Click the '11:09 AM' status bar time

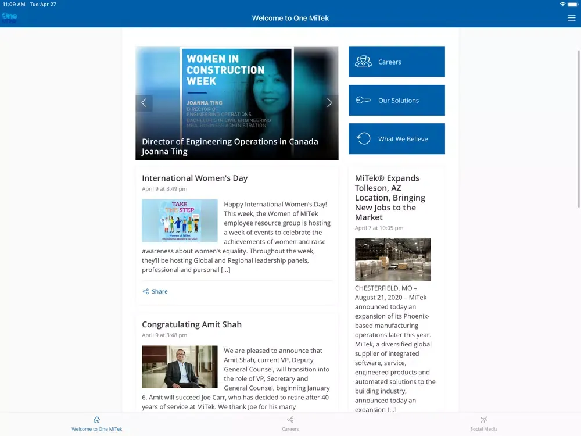click(14, 5)
